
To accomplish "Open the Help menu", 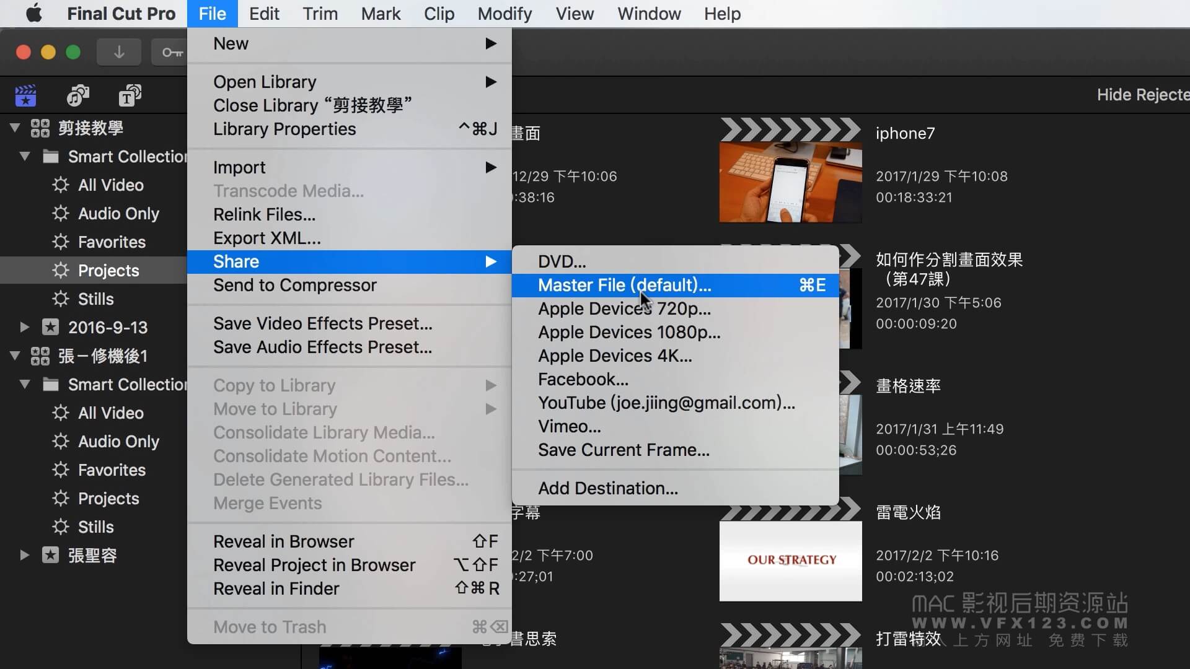I will 722,14.
